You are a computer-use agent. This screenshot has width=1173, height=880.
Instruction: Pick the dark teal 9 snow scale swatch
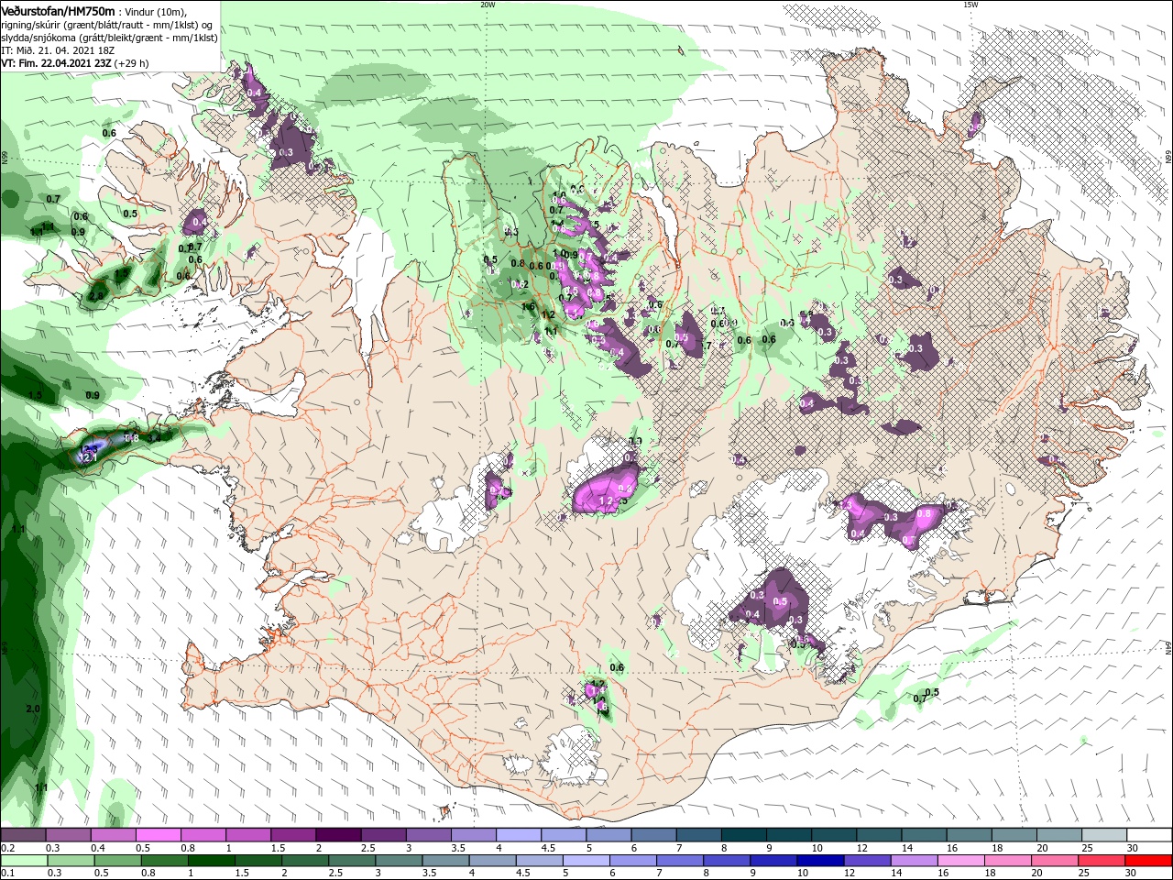[788, 835]
